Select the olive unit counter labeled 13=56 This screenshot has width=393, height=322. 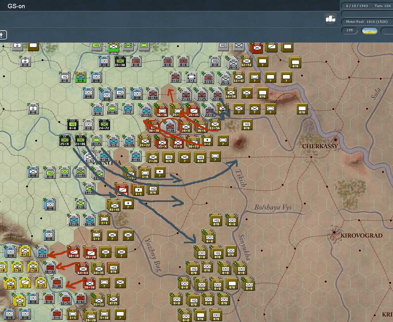tap(215, 125)
